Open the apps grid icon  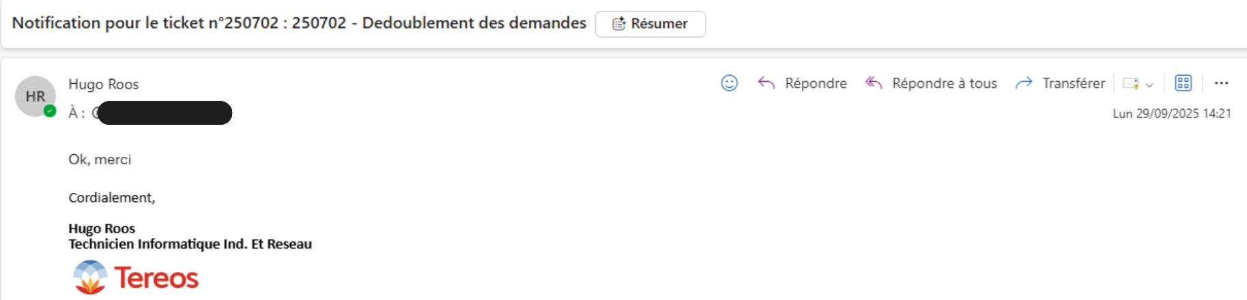click(x=1183, y=83)
